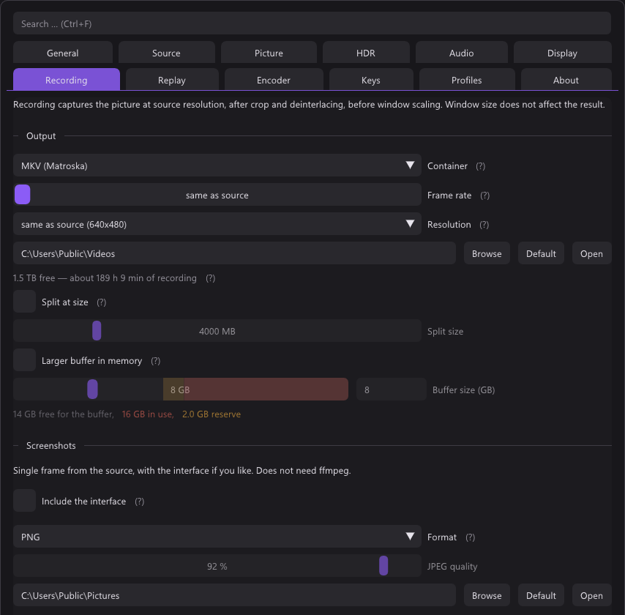Click the Split at size help (?) icon
The image size is (625, 615).
click(101, 302)
